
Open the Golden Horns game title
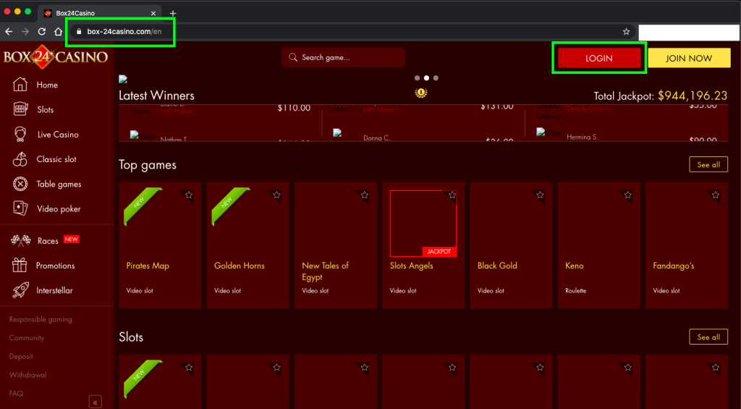point(239,265)
